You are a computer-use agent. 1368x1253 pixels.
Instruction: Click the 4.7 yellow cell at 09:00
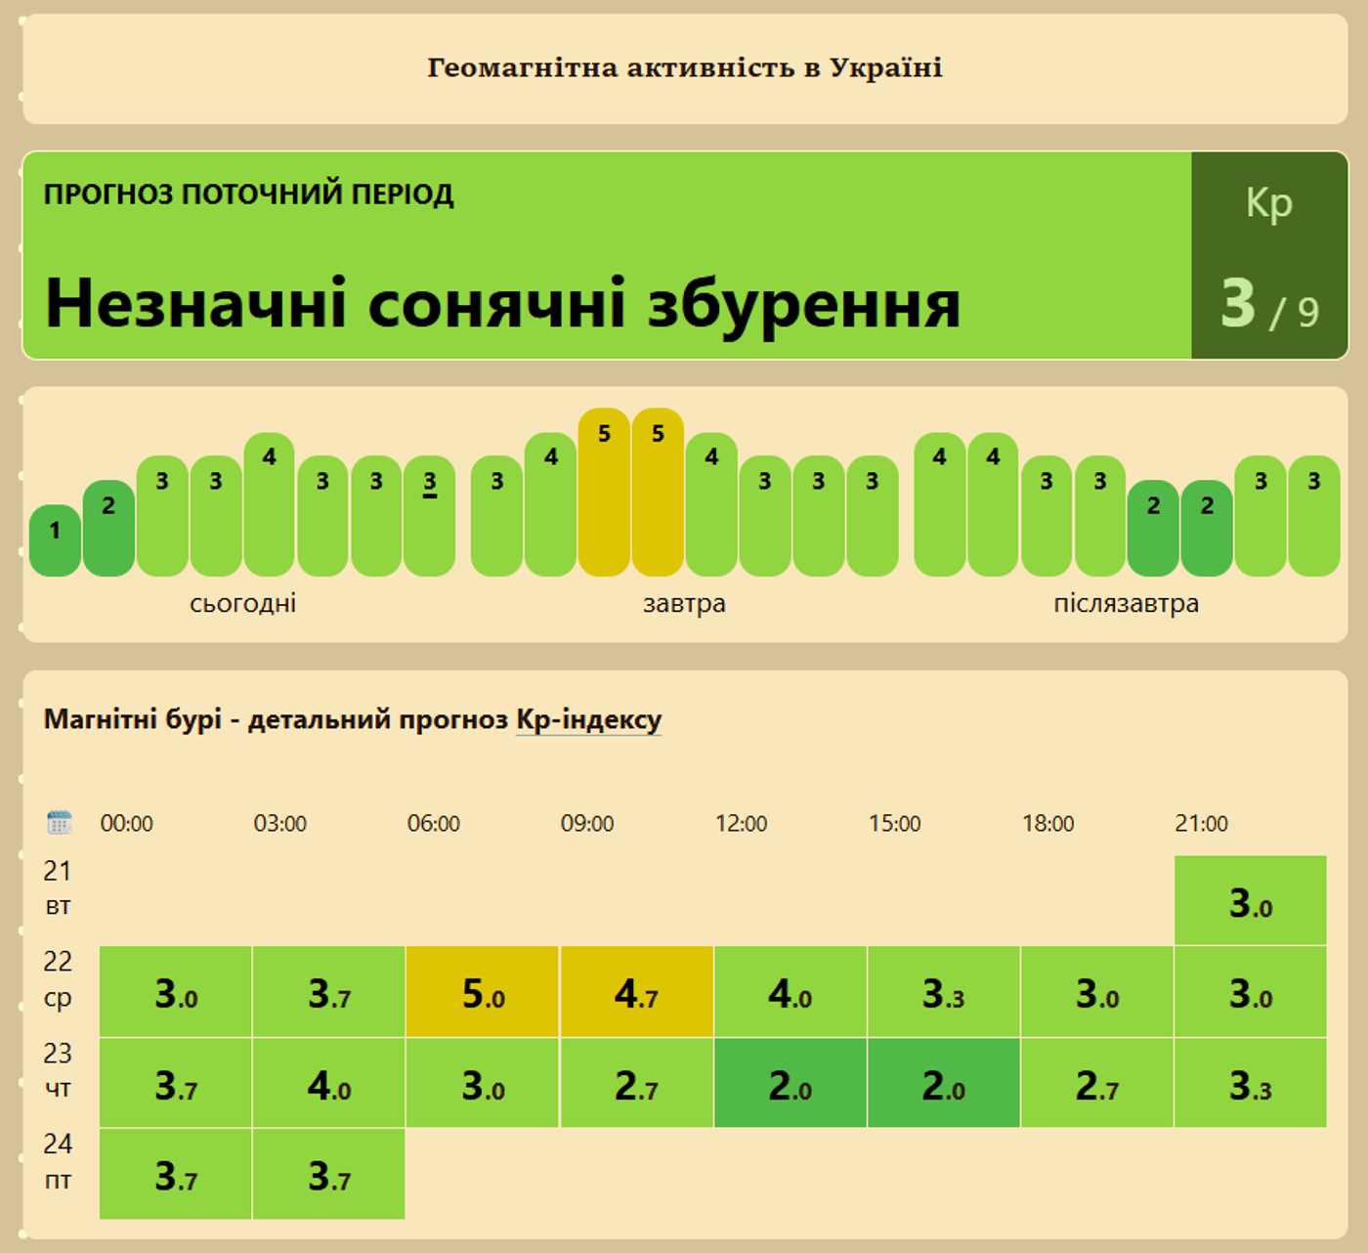tap(636, 992)
